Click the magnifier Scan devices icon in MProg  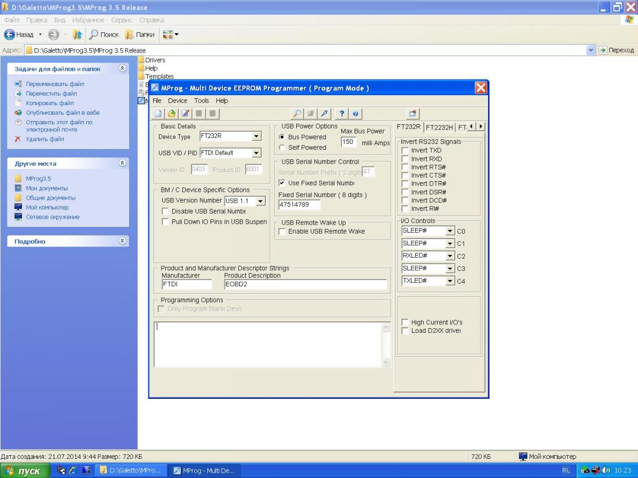pos(297,114)
